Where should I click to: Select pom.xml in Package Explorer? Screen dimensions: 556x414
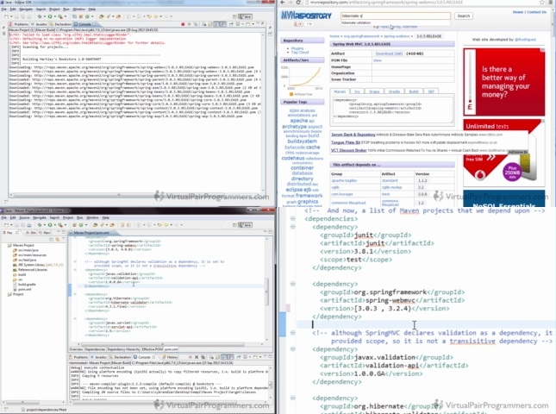point(24,289)
